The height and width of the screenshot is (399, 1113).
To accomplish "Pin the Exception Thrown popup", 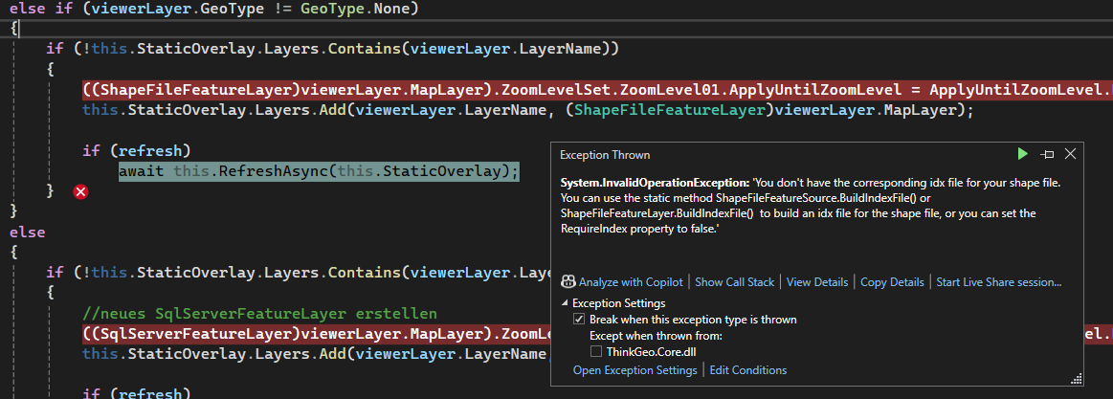I will (1047, 154).
